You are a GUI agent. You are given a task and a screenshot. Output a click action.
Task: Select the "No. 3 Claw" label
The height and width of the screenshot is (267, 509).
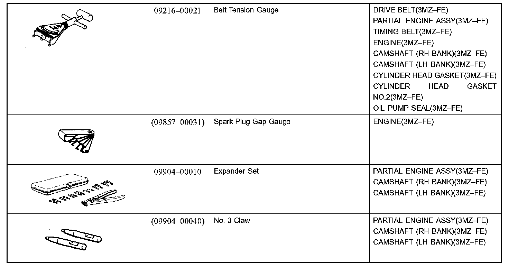232,221
